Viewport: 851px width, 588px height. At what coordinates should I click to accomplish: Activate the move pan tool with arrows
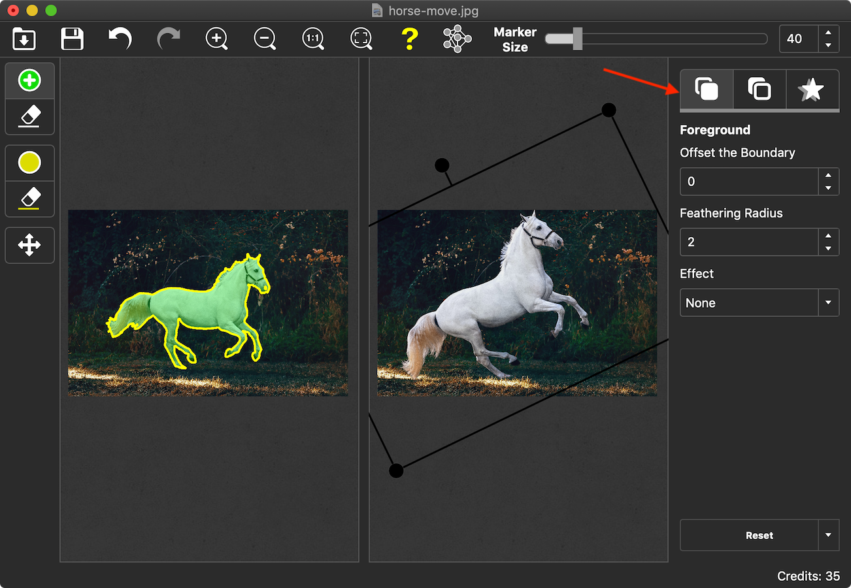(29, 246)
